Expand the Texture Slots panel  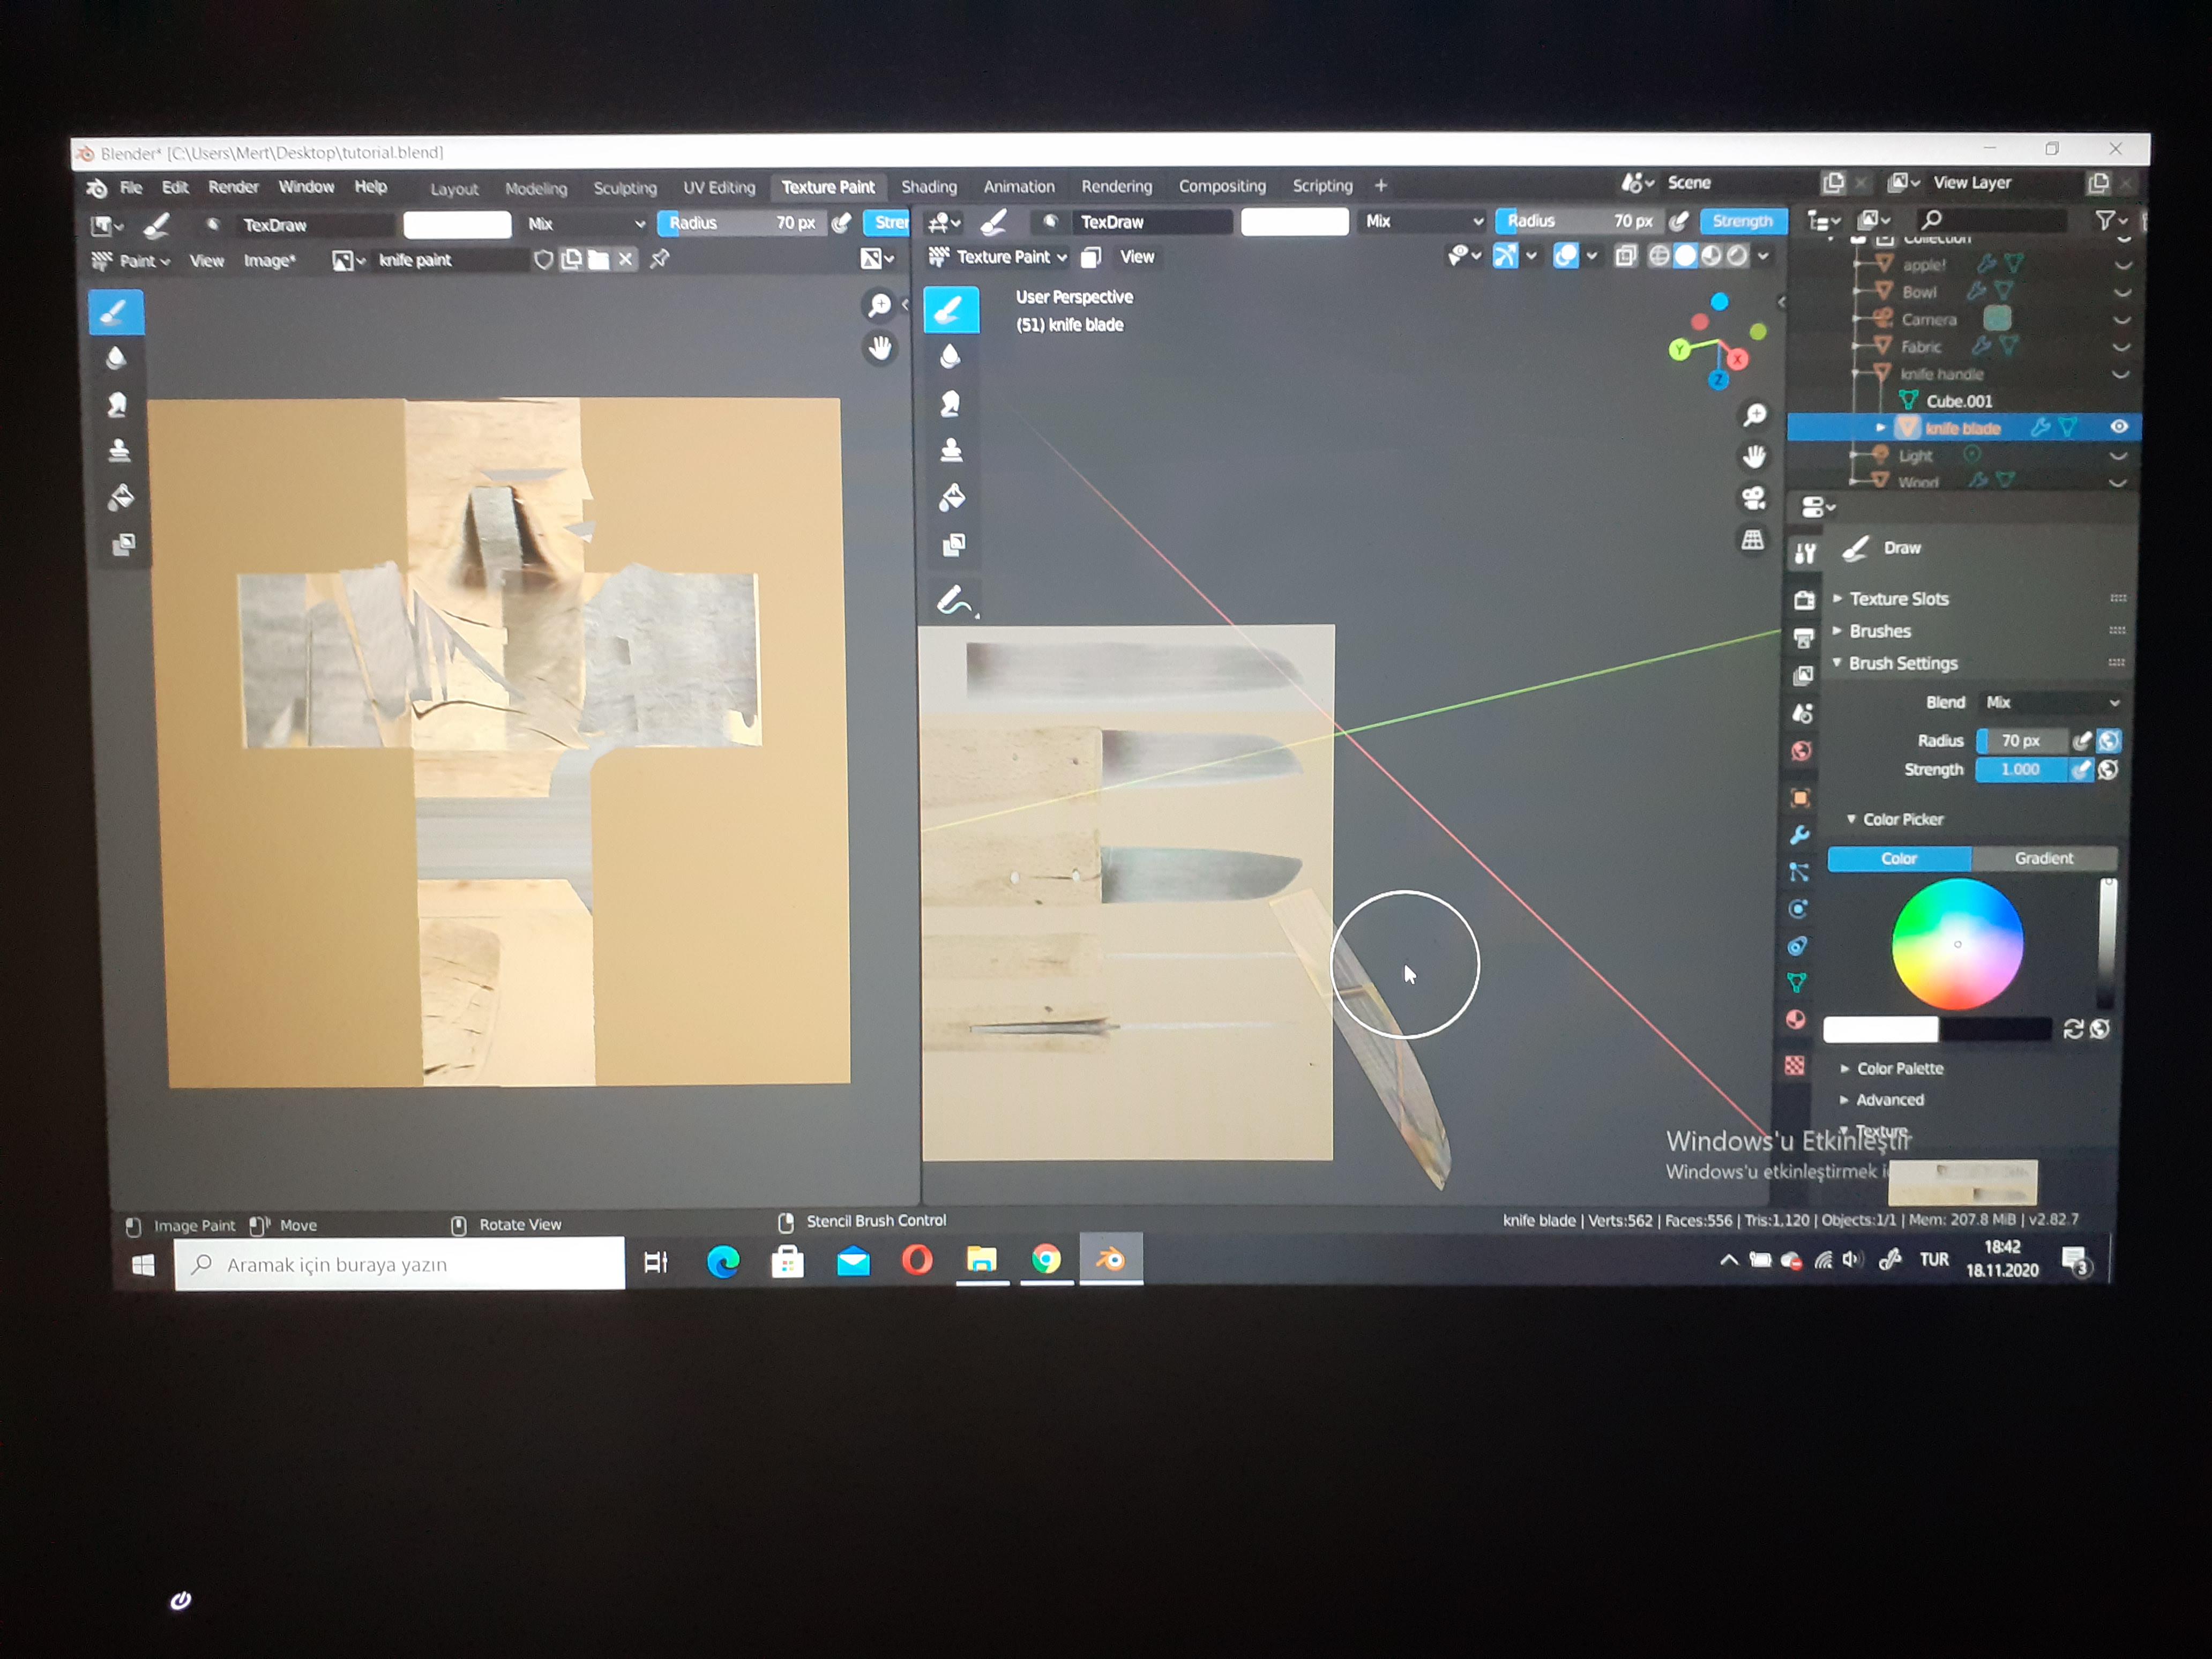[1898, 599]
